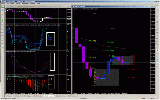This screenshot has width=160, height=100.
Task: Toggle Chart Shift option
Action: click(x=157, y=66)
